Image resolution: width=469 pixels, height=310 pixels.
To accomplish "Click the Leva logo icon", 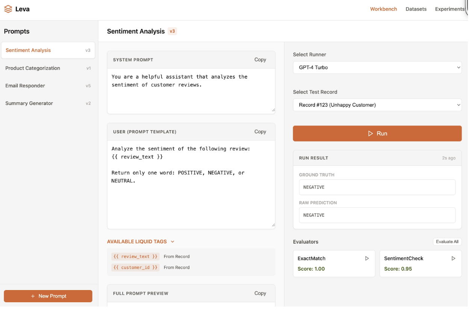I will [x=8, y=9].
